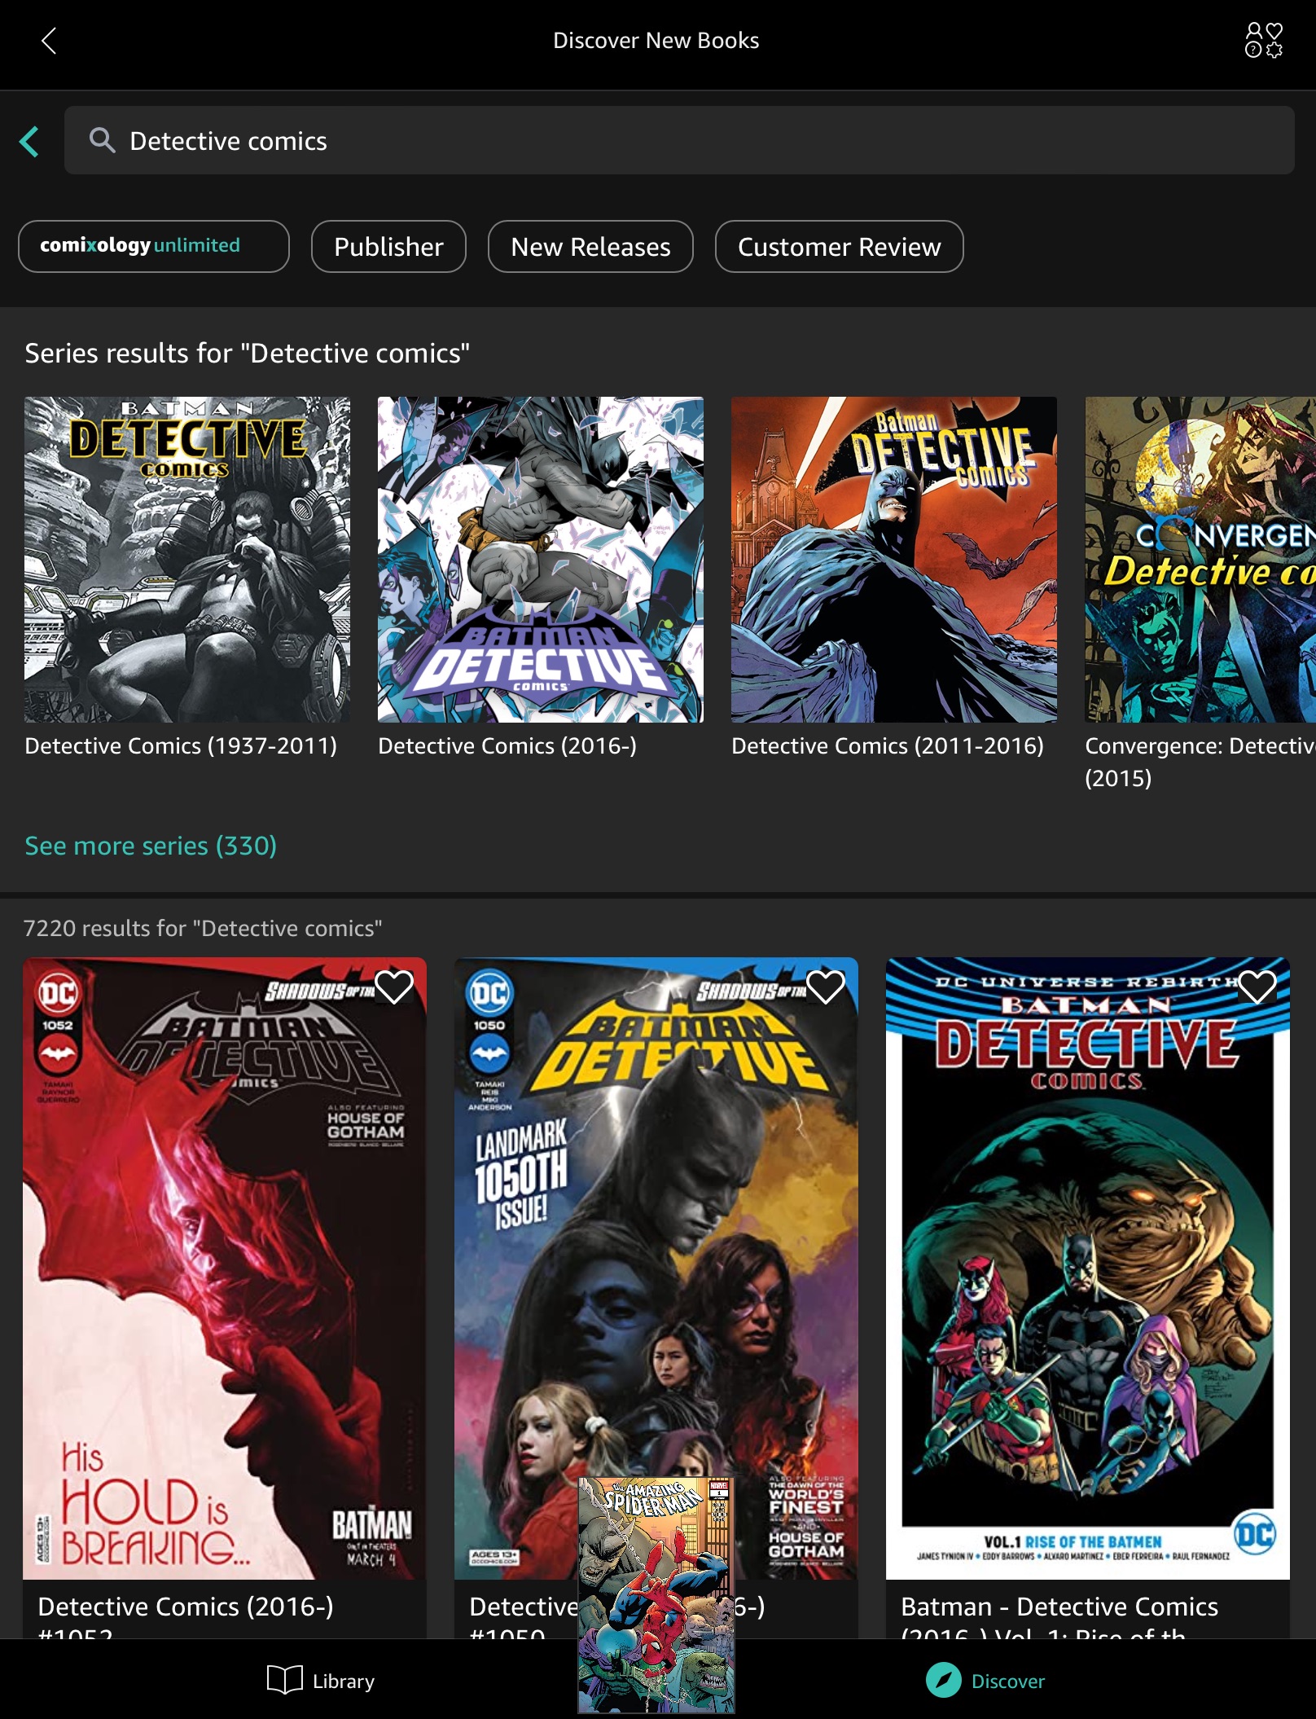Tap the back arrow in the top bar
This screenshot has width=1316, height=1719.
(x=49, y=41)
